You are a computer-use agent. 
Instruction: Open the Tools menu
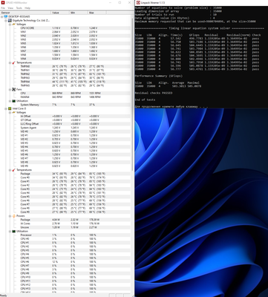coord(19,8)
